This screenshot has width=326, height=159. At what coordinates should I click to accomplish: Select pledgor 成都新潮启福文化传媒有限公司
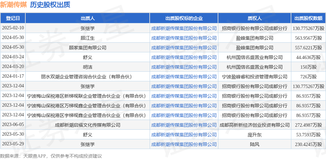[x=88, y=125]
